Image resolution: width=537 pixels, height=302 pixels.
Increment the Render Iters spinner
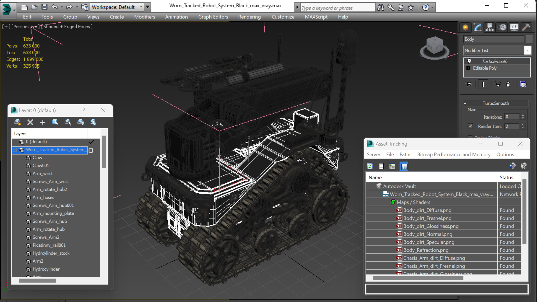522,125
